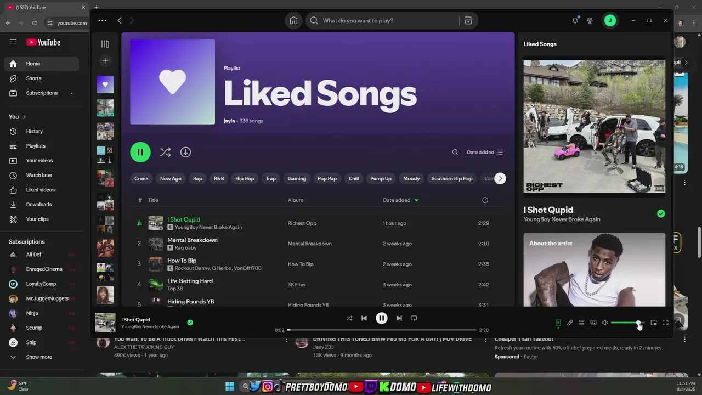This screenshot has width=702, height=395.
Task: Seek on playback progress bar
Action: click(x=382, y=330)
